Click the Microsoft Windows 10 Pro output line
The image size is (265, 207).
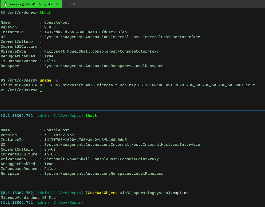[x=28, y=197]
